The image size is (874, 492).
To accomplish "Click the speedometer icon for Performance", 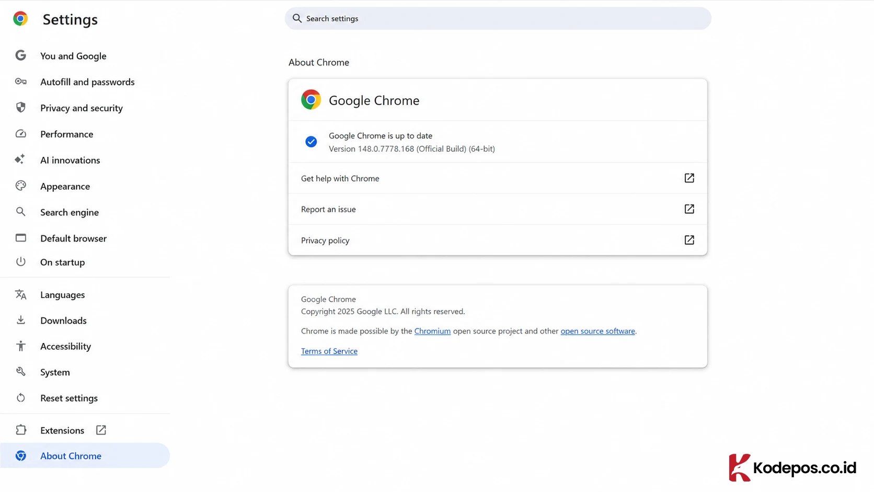I will pos(21,134).
